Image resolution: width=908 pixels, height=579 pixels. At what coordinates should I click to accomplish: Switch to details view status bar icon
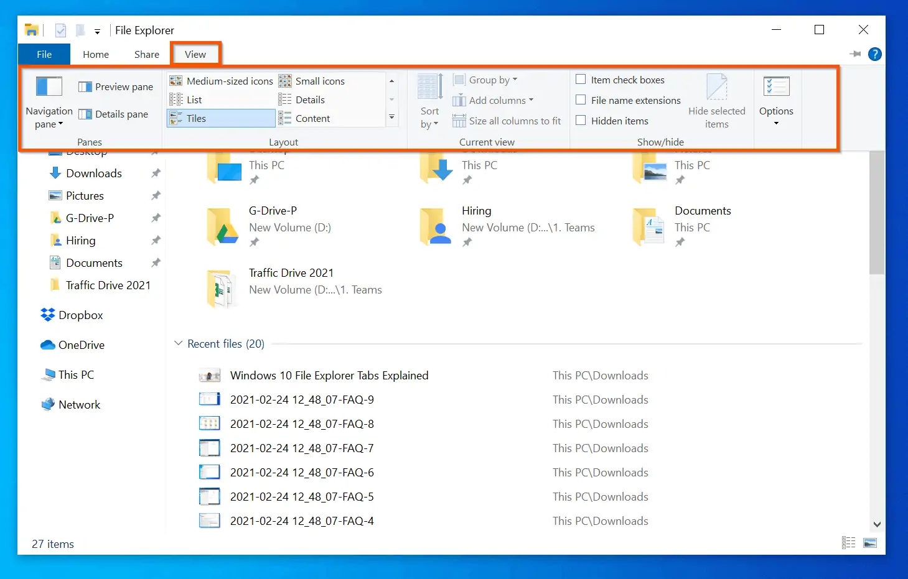click(848, 543)
